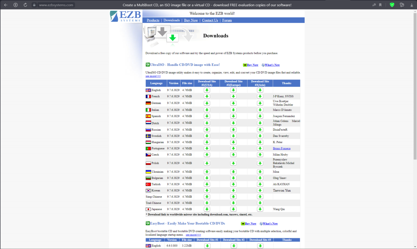Image resolution: width=417 pixels, height=249 pixels.
Task: Download Czech UltraISO from Europe site
Action: [233, 155]
